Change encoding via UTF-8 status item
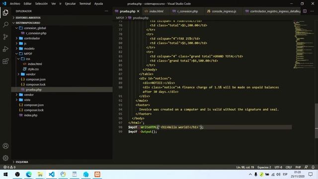 click(278, 167)
